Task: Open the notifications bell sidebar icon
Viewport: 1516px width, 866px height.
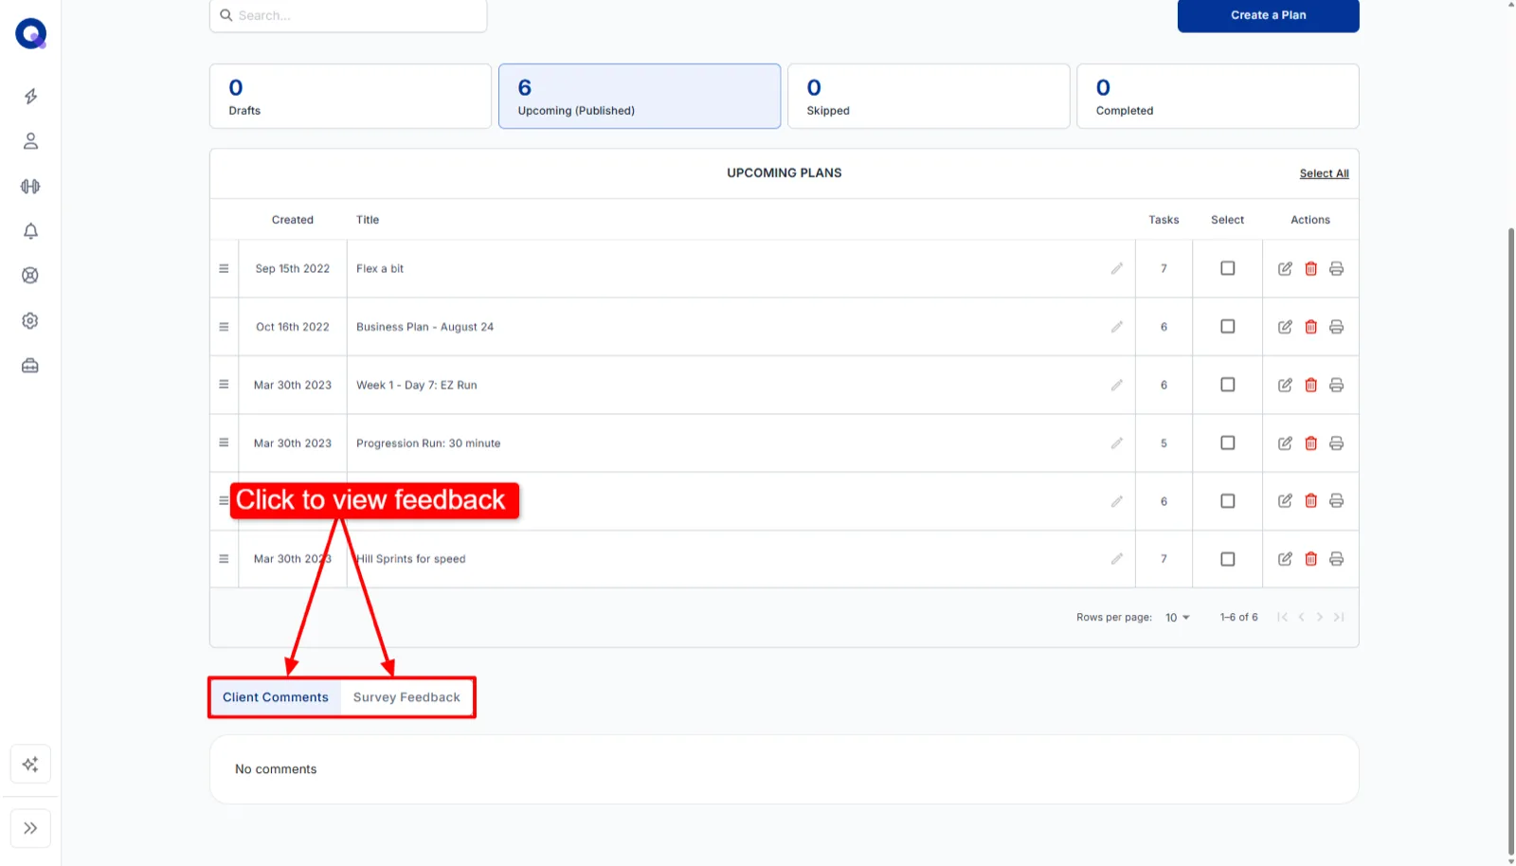Action: (30, 231)
